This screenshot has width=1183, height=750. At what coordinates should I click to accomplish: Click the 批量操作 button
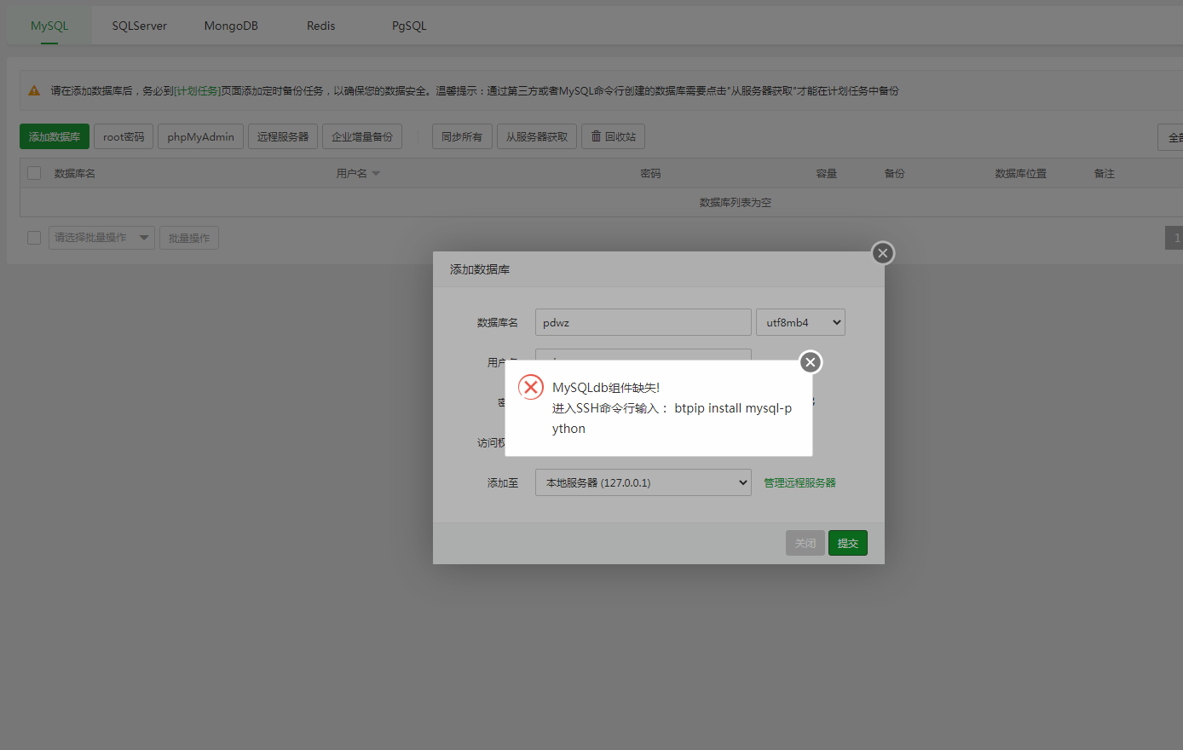(x=189, y=238)
